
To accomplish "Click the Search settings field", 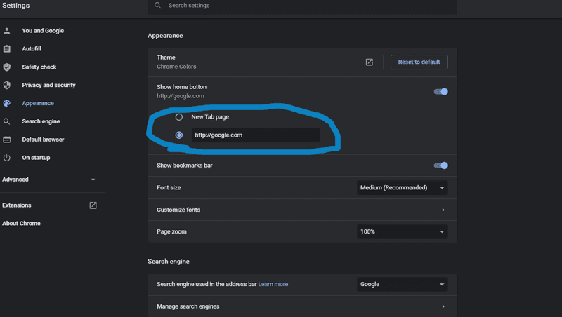I will 303,6.
